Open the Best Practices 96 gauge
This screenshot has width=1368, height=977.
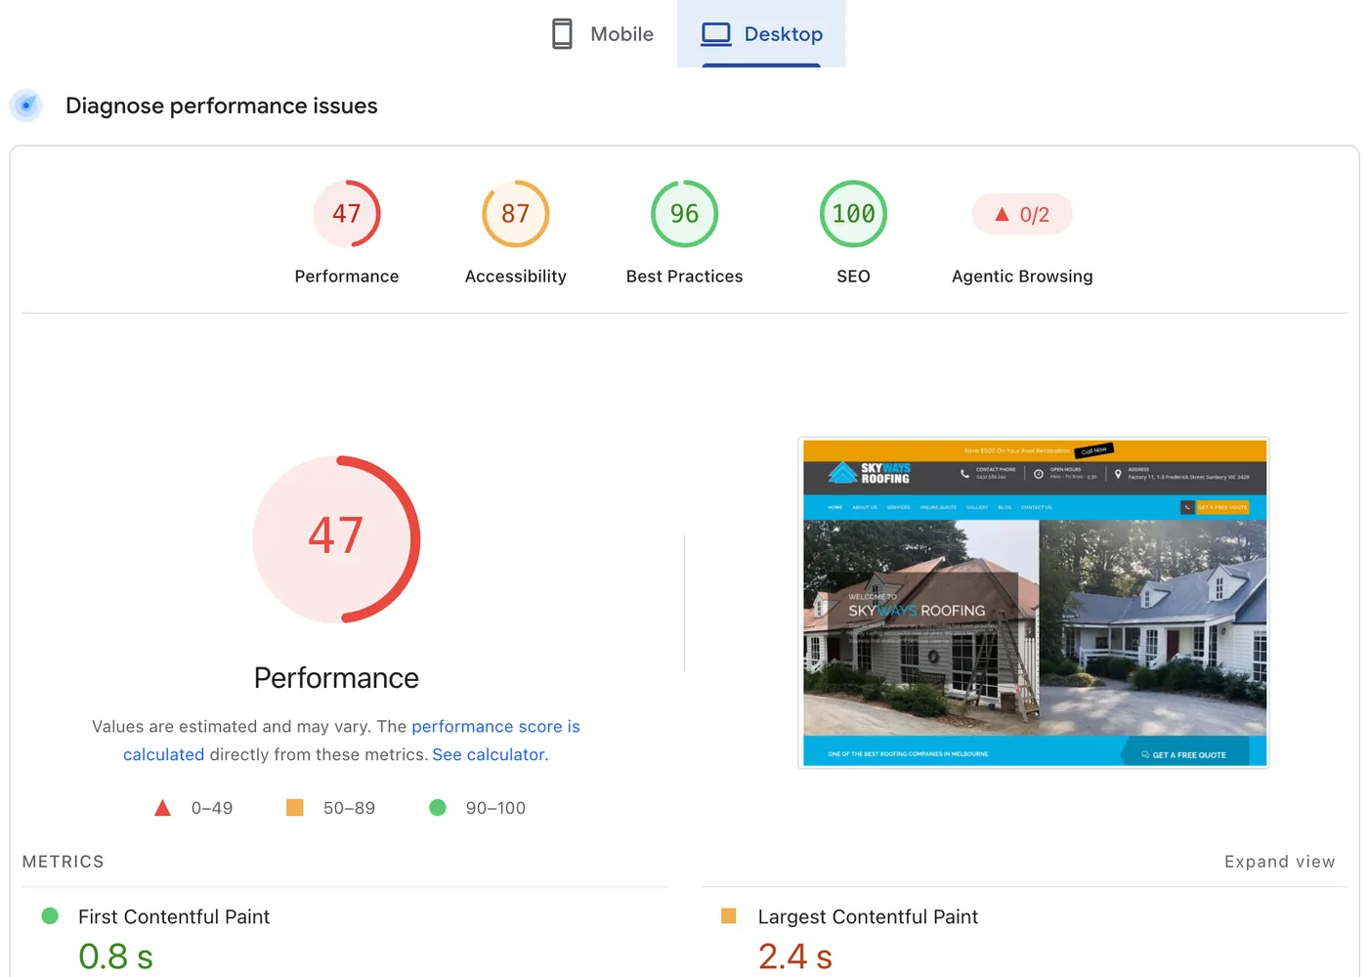tap(685, 214)
